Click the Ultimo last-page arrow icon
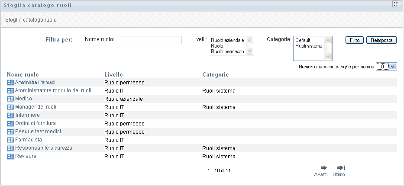The height and width of the screenshot is (186, 404). click(x=341, y=168)
